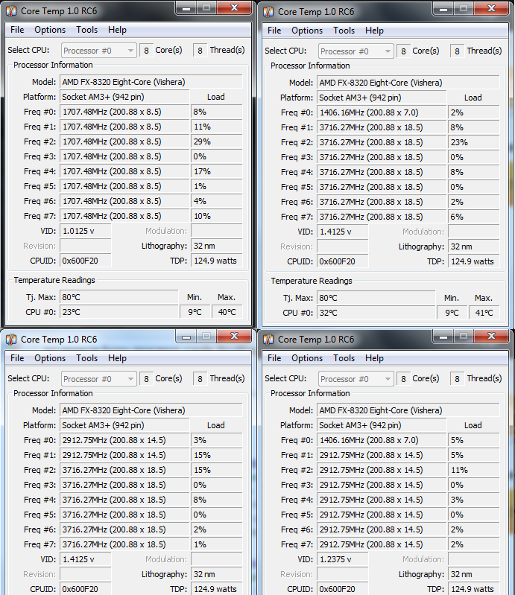Screen dimensions: 515x595
Task: Click Freq #4 load value 17%
Action: tap(216, 171)
